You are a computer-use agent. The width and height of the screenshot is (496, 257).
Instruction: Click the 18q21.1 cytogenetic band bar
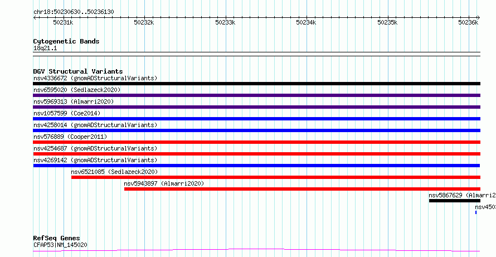click(x=256, y=54)
